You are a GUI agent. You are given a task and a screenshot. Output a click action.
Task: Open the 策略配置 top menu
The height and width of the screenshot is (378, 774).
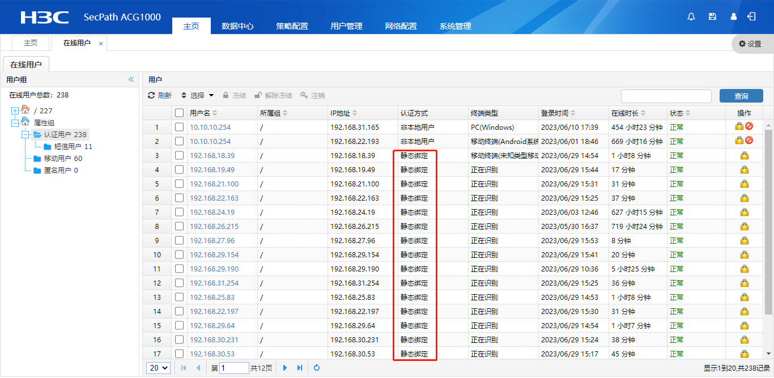point(292,26)
